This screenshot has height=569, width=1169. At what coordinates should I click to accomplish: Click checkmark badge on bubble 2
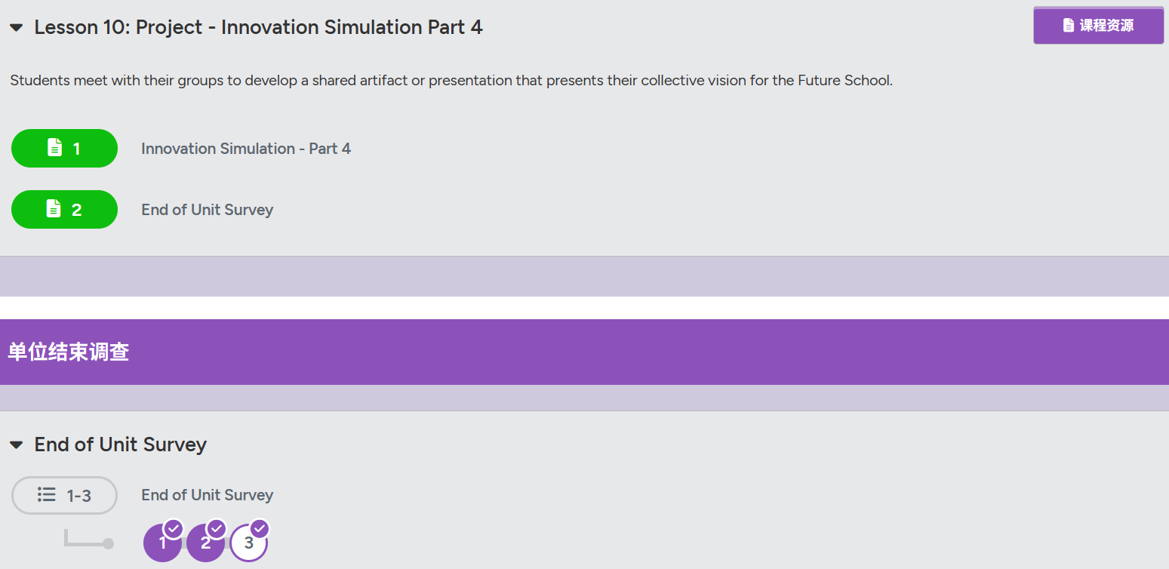pyautogui.click(x=217, y=528)
